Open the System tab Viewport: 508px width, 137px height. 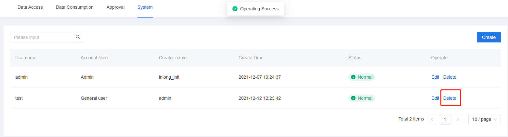[x=145, y=7]
